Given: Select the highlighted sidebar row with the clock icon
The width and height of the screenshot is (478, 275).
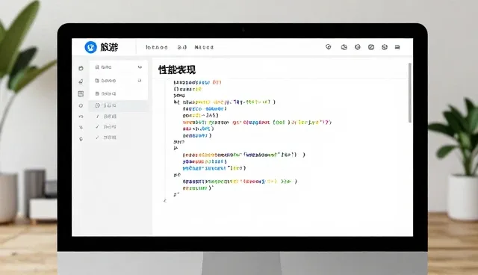Looking at the screenshot, I should pyautogui.click(x=119, y=105).
